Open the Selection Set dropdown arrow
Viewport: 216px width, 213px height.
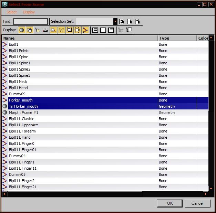(115, 21)
